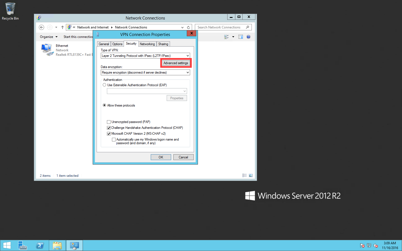The image size is (402, 251).
Task: Click Network Connections breadcrumb segment
Action: click(x=131, y=27)
